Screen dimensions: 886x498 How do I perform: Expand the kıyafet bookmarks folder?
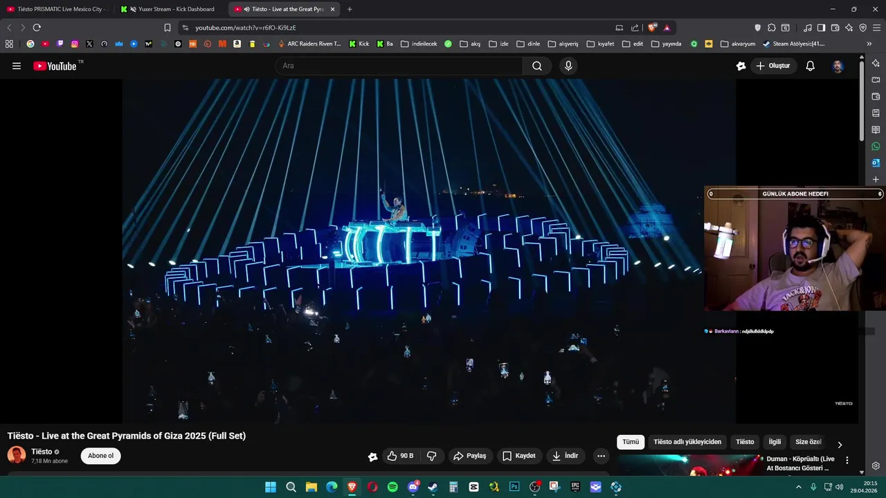pyautogui.click(x=600, y=44)
